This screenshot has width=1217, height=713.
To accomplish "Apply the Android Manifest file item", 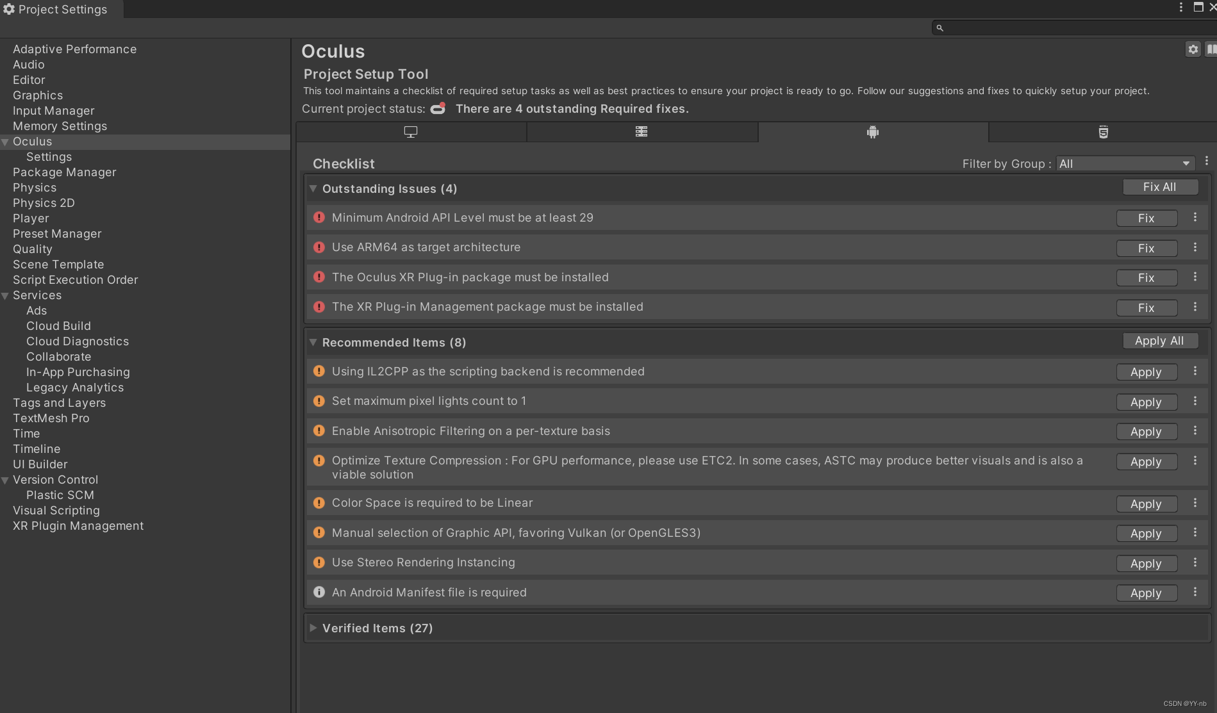I will 1147,593.
